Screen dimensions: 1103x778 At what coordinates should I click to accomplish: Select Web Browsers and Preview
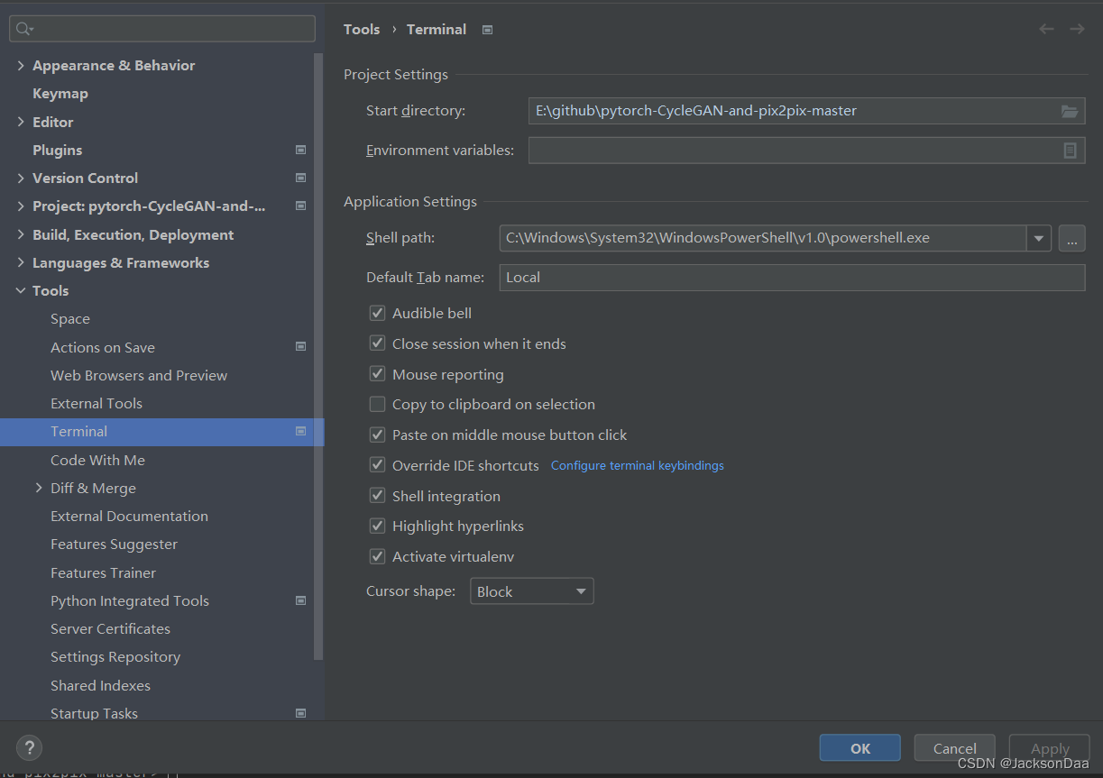click(x=139, y=375)
